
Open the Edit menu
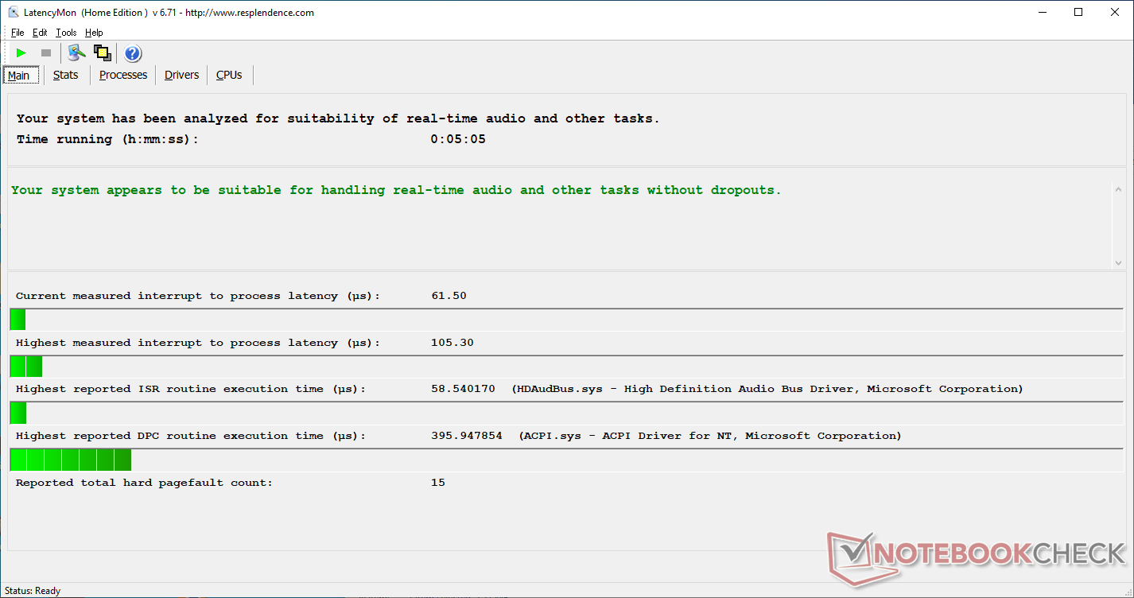pyautogui.click(x=40, y=33)
